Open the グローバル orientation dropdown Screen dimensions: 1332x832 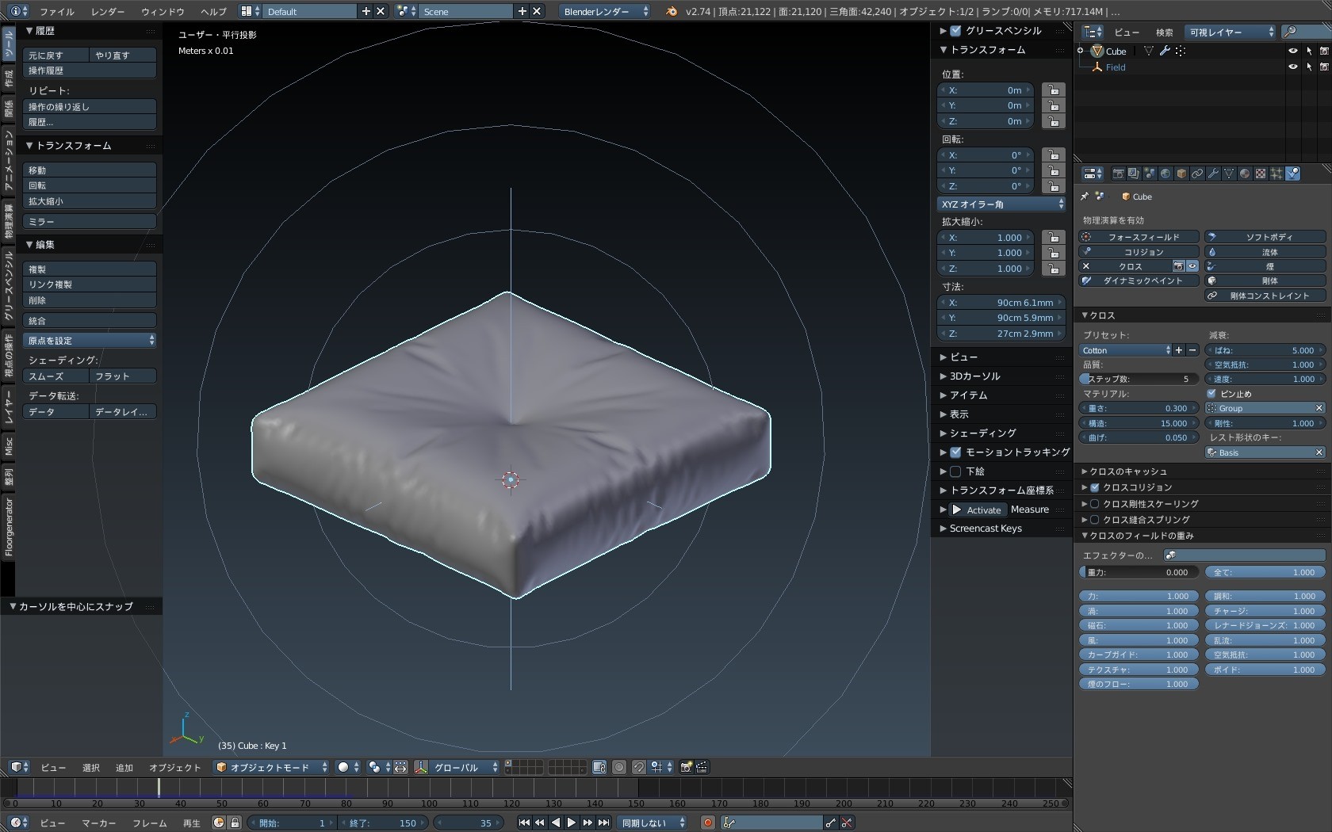465,767
